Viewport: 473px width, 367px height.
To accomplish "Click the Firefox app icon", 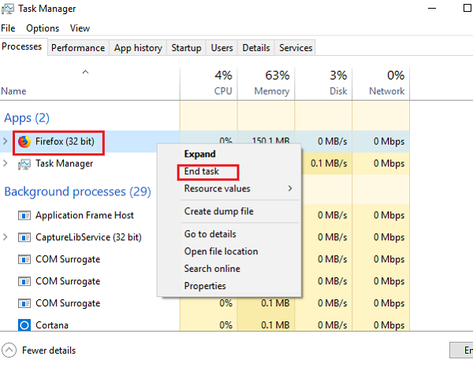I will (24, 142).
